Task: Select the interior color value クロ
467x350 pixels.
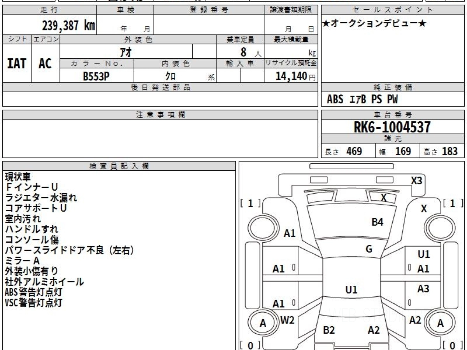Action: tap(170, 76)
